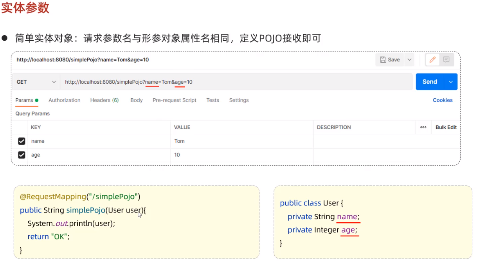Click the private Integer age line
Viewport: 479px width, 263px height.
point(322,230)
